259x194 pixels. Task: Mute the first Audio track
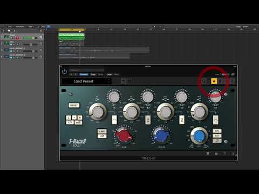tap(11, 38)
